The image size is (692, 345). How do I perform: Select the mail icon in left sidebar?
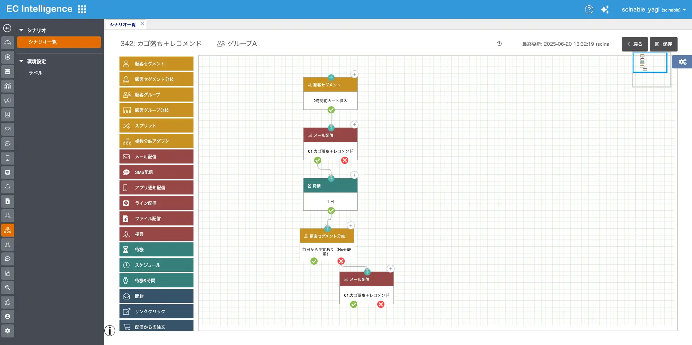[x=8, y=129]
